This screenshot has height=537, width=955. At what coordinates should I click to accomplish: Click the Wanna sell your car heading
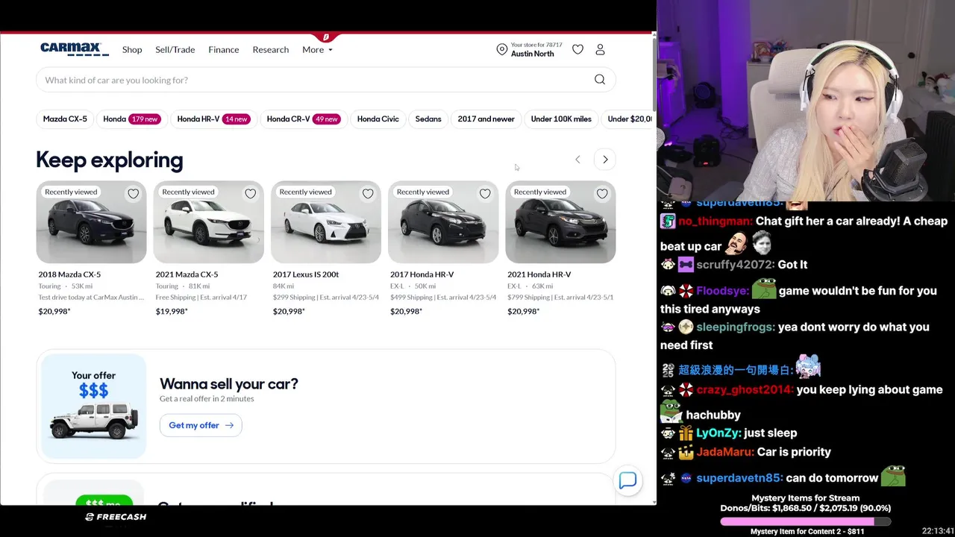click(x=229, y=384)
